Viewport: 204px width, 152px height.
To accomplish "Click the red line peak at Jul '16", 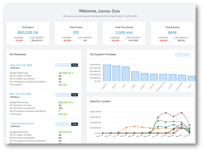I will coord(166,113).
